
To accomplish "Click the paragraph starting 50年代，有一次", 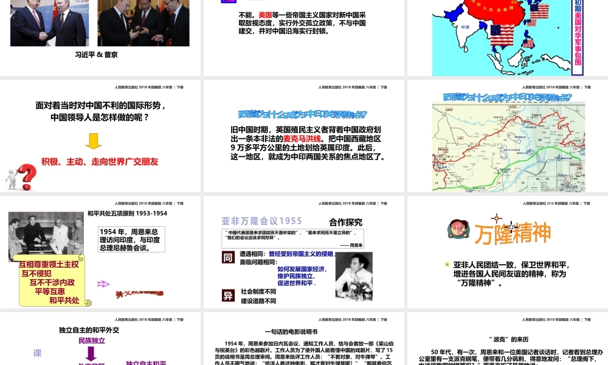I will (x=511, y=358).
